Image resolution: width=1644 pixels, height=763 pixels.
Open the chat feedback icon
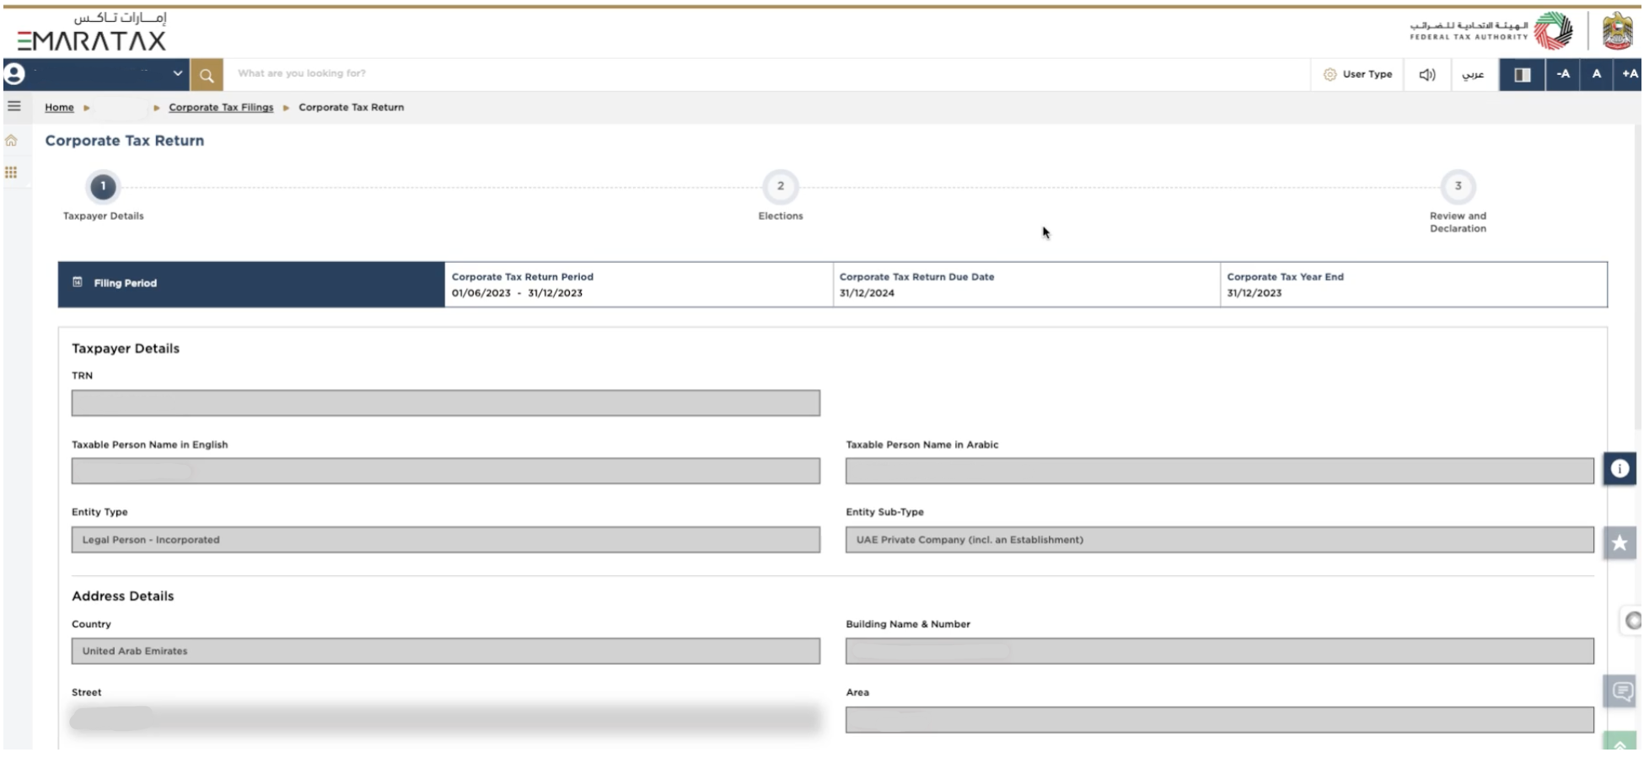pos(1620,692)
